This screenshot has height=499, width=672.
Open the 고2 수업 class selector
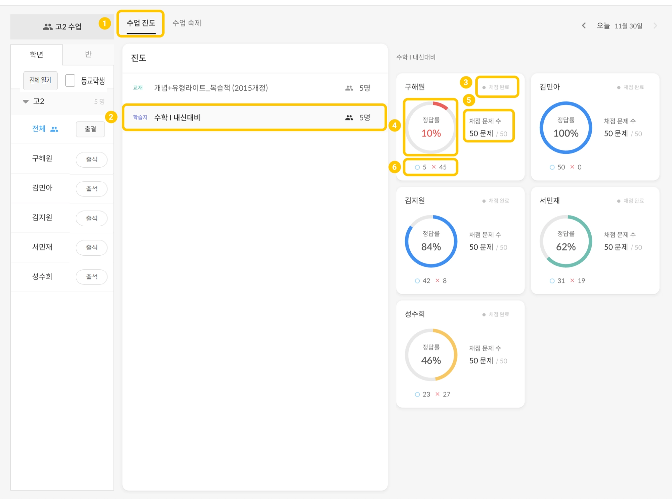tap(62, 27)
